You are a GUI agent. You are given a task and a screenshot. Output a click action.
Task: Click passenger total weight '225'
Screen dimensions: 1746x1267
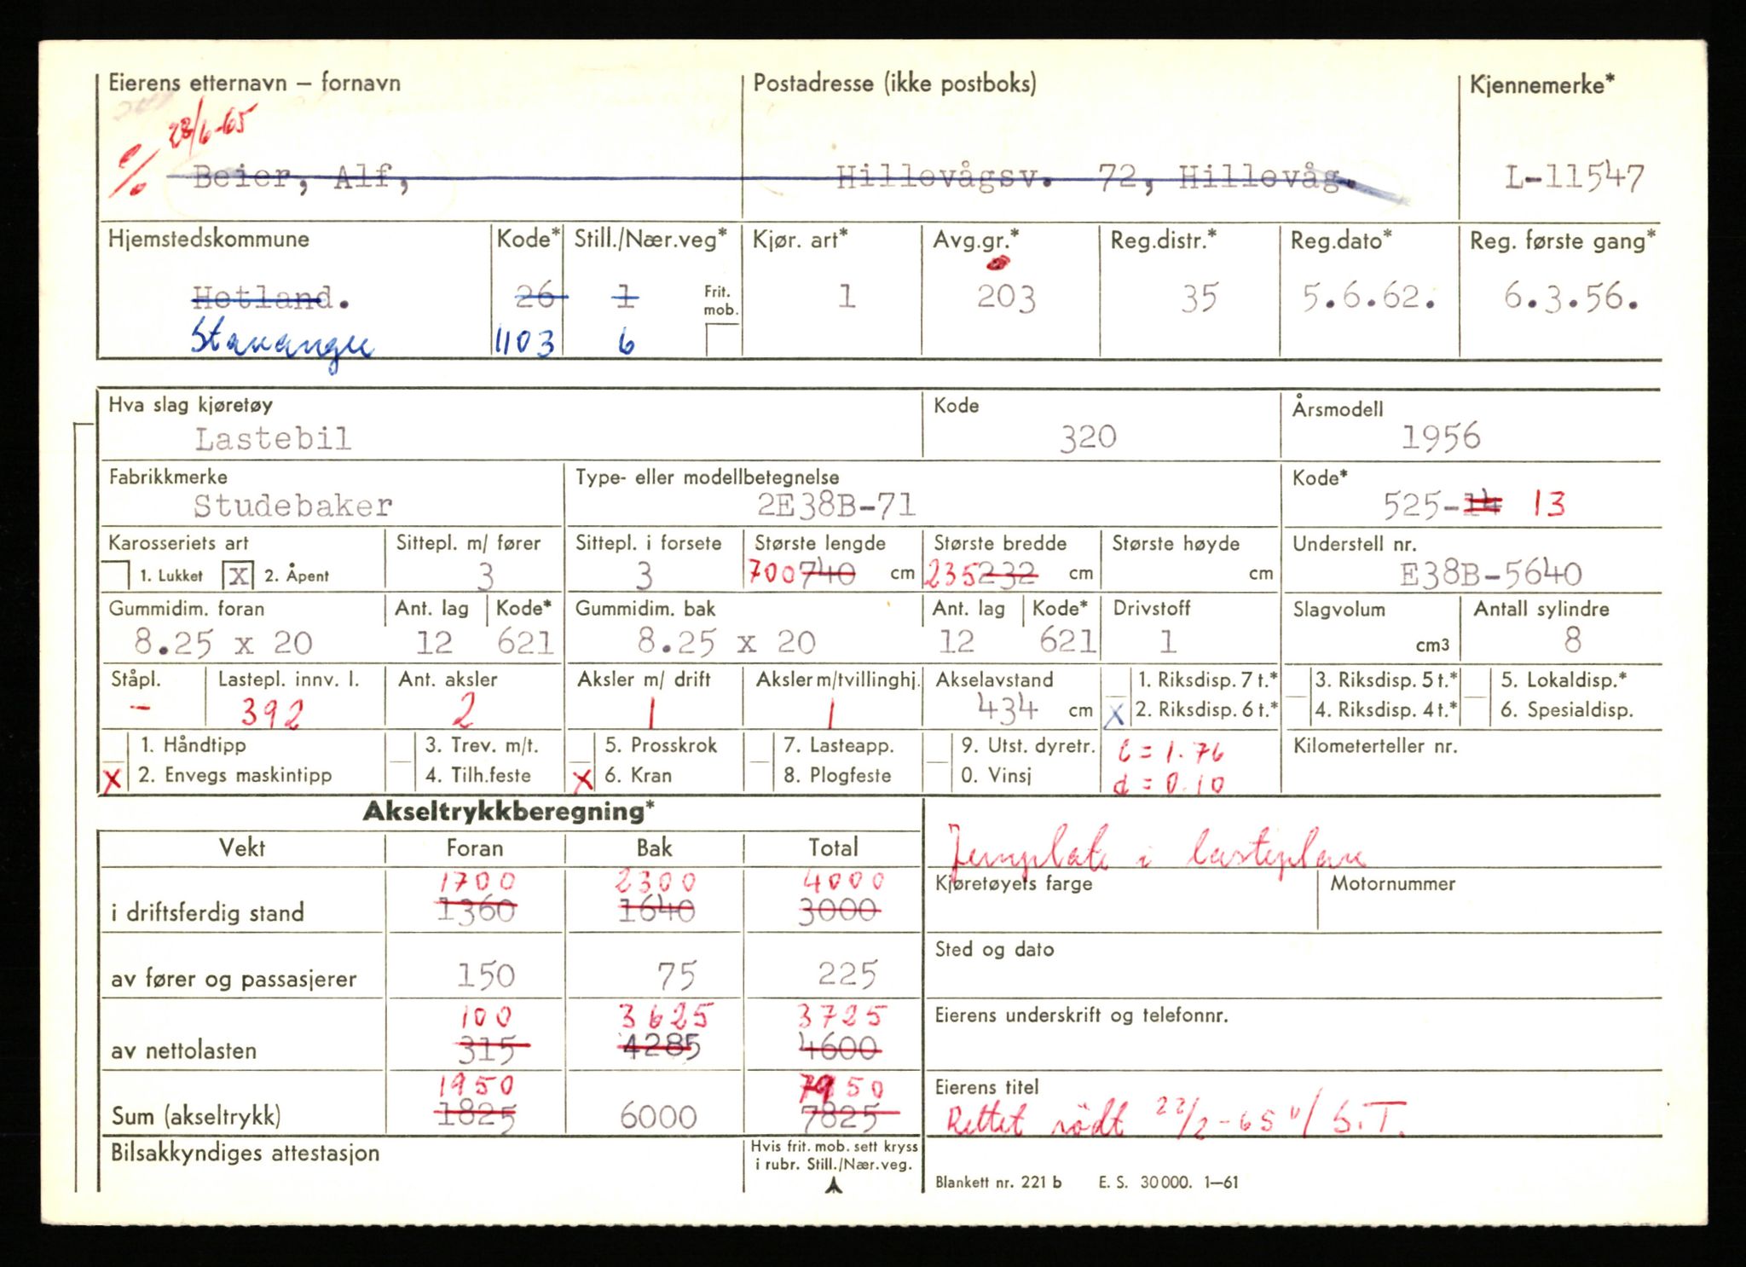847,974
